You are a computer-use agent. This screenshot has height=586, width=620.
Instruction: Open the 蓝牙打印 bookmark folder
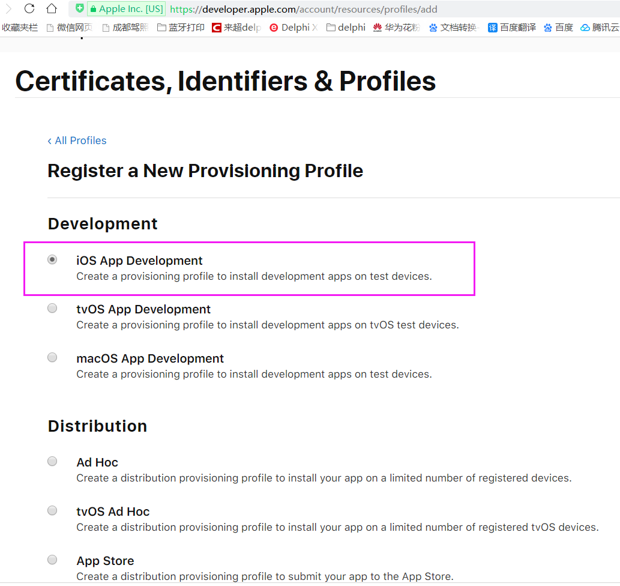181,28
